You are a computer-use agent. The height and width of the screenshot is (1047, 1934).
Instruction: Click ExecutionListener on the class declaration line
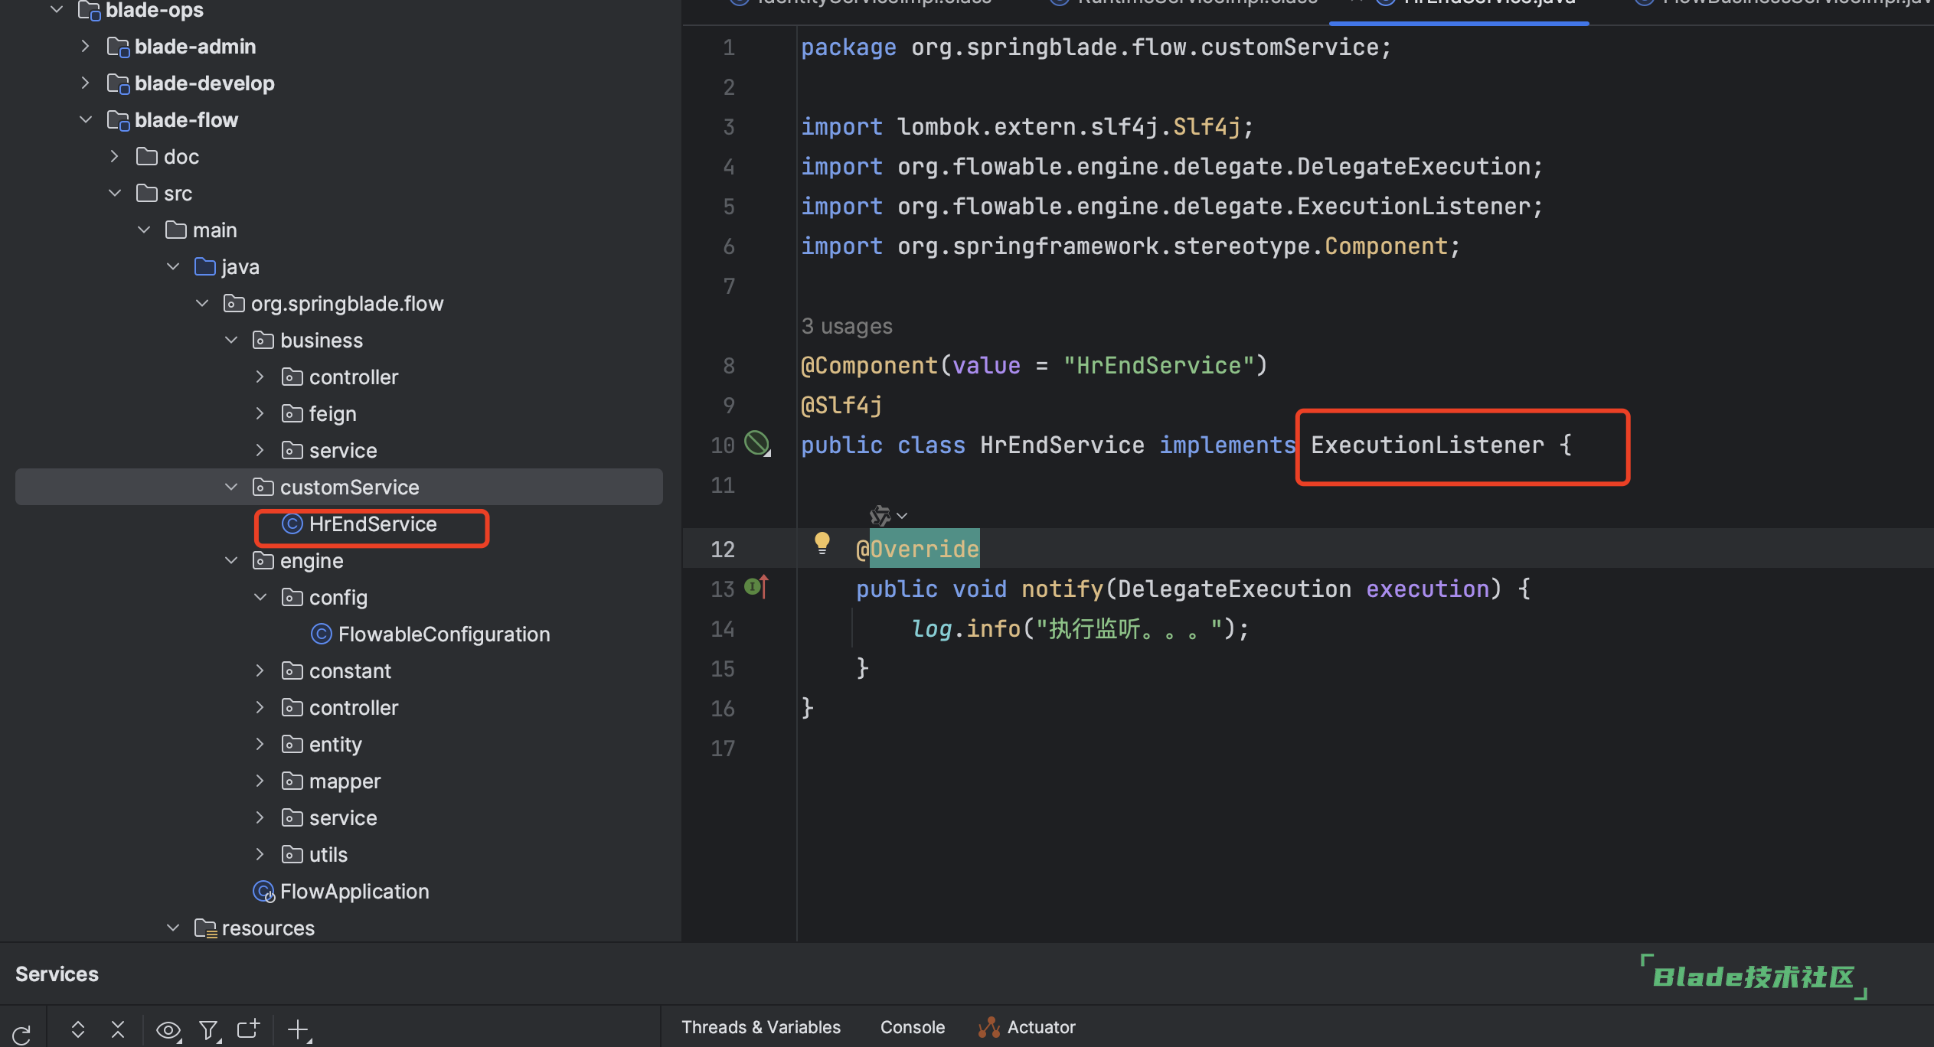pyautogui.click(x=1427, y=445)
